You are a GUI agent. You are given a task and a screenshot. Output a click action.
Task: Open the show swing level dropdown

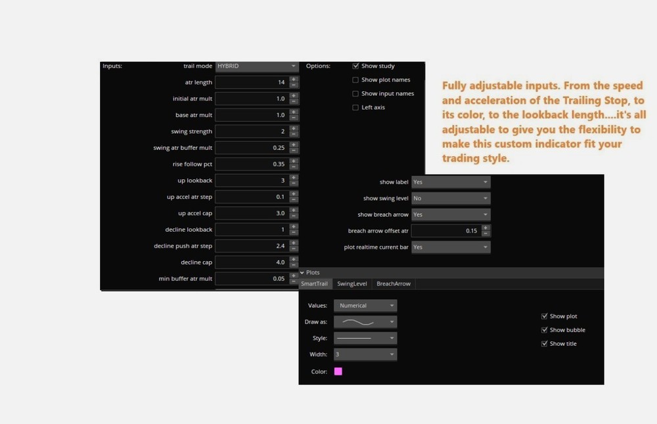451,198
